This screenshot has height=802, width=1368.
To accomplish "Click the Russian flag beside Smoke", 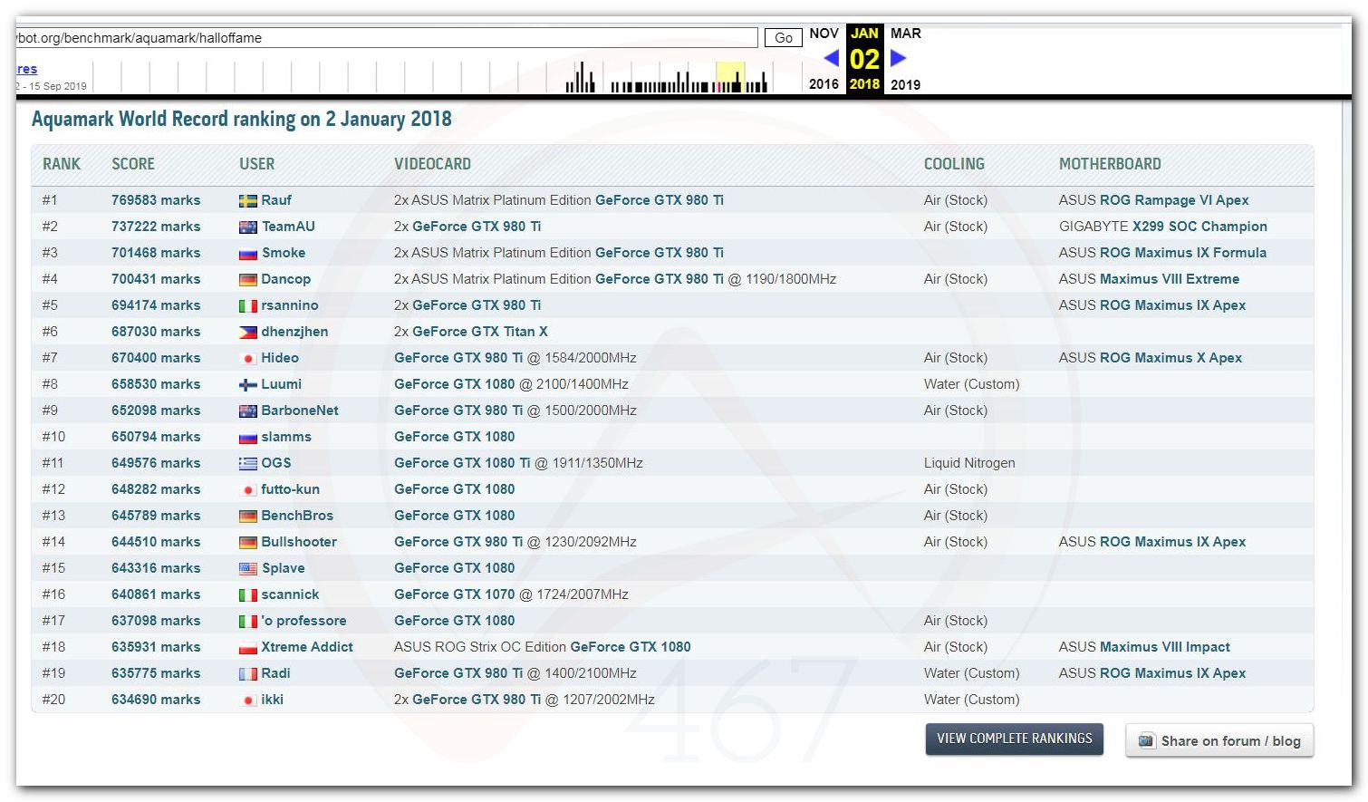I will point(247,254).
